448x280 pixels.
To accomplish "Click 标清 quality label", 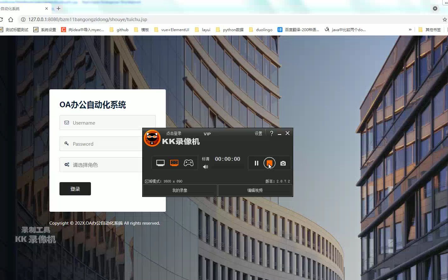I will (x=206, y=159).
